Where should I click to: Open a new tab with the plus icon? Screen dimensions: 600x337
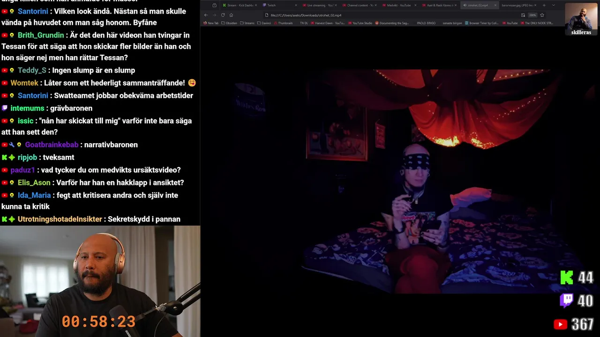pyautogui.click(x=544, y=5)
